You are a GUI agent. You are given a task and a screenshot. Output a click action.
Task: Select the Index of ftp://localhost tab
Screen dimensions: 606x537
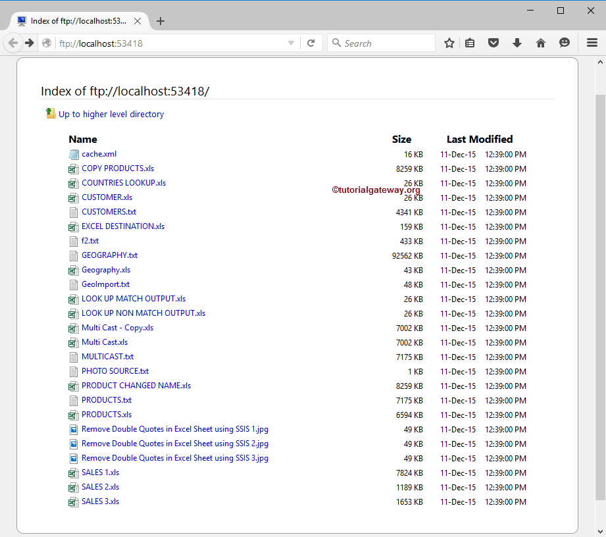pyautogui.click(x=78, y=21)
